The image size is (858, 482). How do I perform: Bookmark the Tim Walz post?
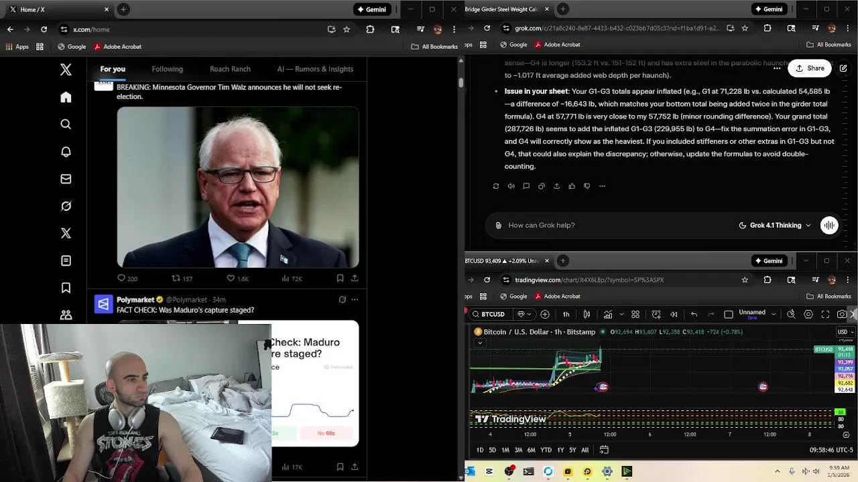(x=340, y=278)
